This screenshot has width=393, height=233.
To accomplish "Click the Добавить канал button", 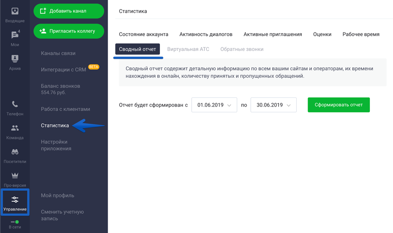I will coord(69,11).
